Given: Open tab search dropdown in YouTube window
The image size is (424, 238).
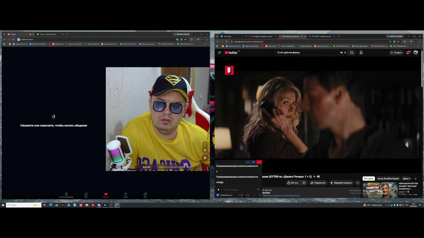Looking at the screenshot, I should 217,36.
